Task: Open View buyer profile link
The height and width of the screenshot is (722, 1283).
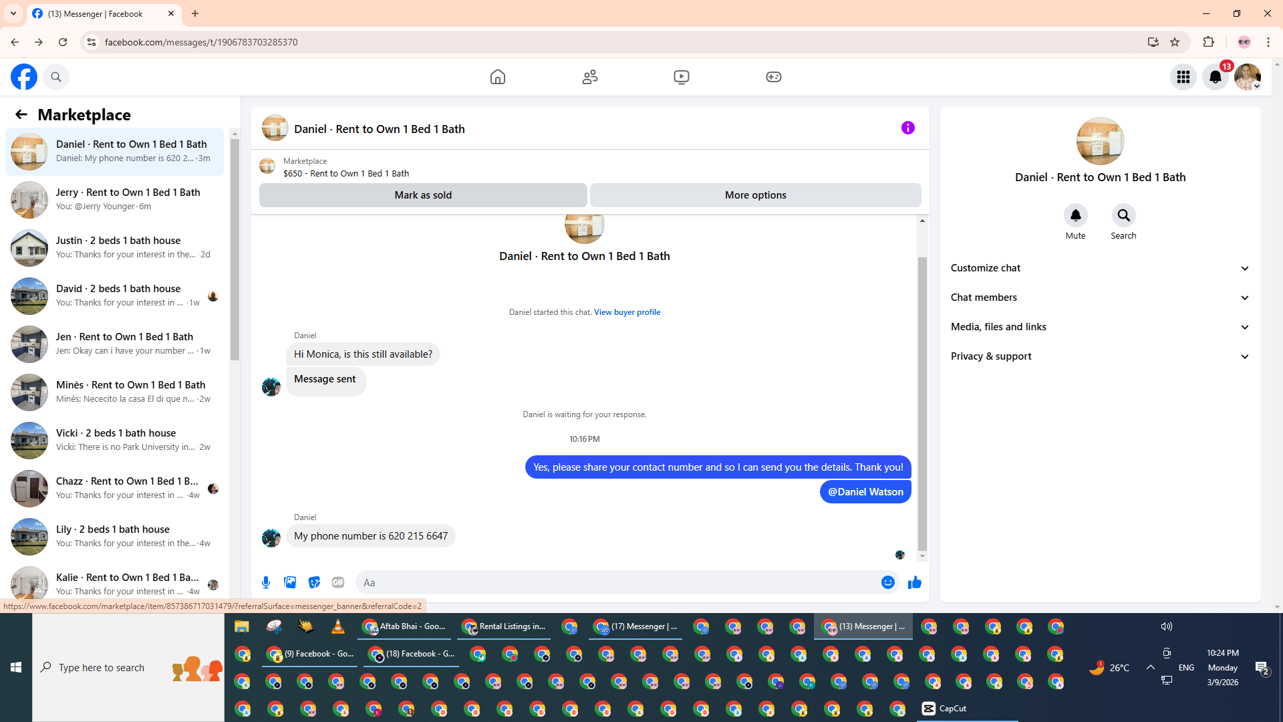Action: 627,312
